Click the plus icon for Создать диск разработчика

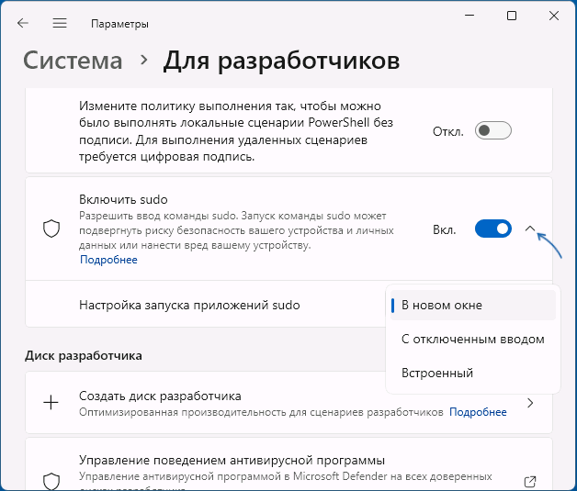click(x=51, y=403)
